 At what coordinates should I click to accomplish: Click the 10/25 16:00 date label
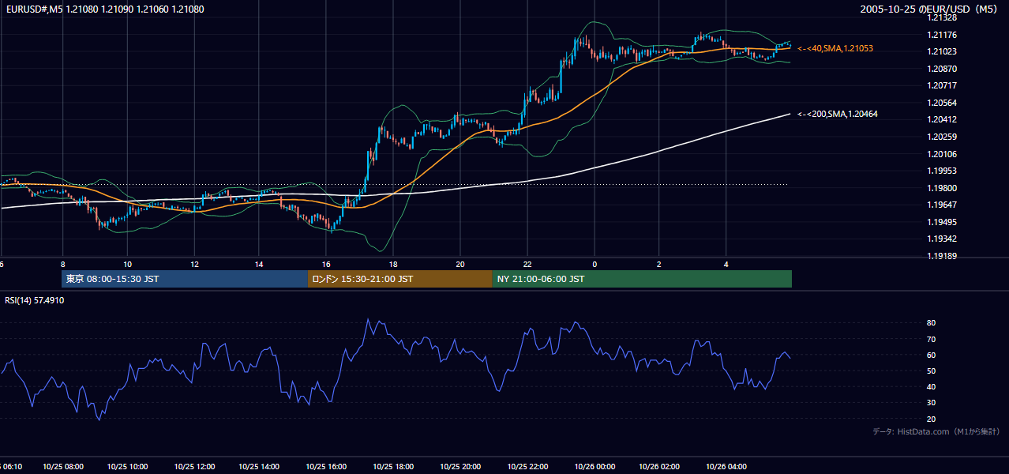point(328,466)
